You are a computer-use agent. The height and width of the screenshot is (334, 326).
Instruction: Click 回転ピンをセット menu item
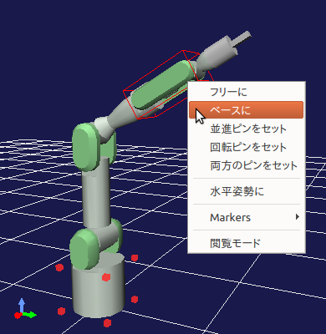(x=247, y=147)
